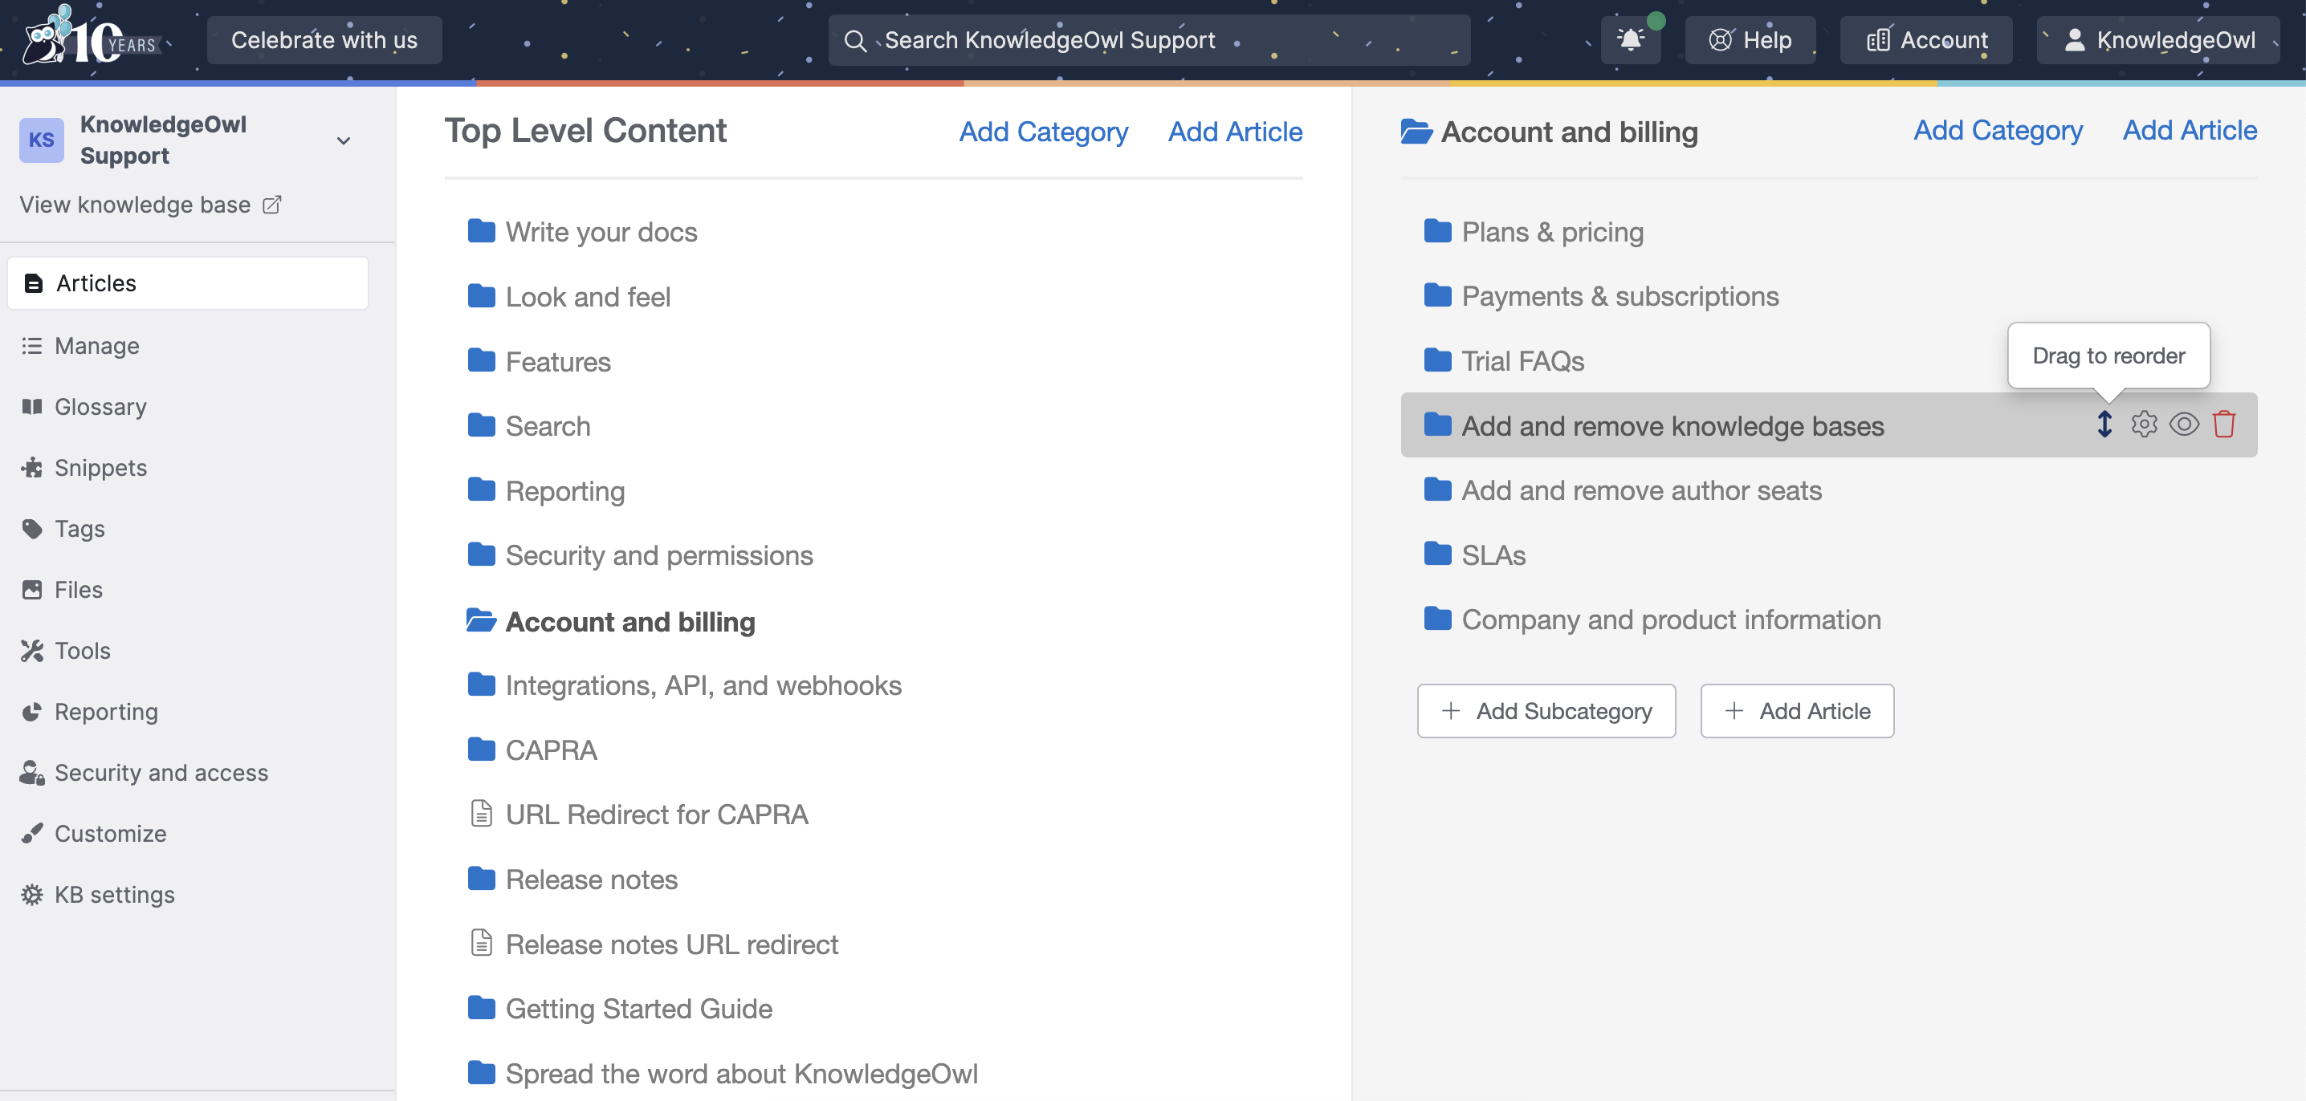Image resolution: width=2306 pixels, height=1101 pixels.
Task: Click the gear icon on Add and remove knowledge bases
Action: (x=2143, y=424)
